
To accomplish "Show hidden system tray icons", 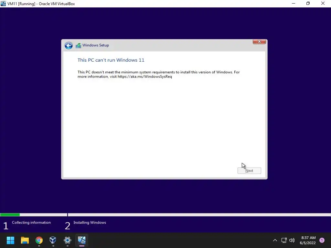I will (x=275, y=240).
